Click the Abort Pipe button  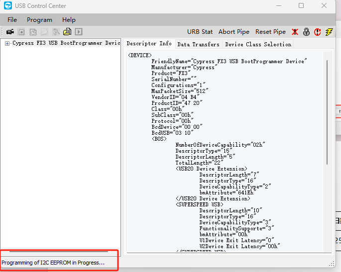(234, 32)
